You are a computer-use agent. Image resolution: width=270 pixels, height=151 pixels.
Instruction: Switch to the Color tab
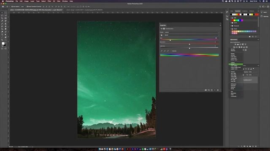(232, 11)
